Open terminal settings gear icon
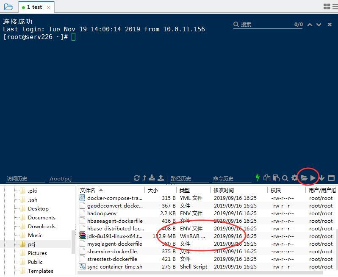 click(294, 178)
